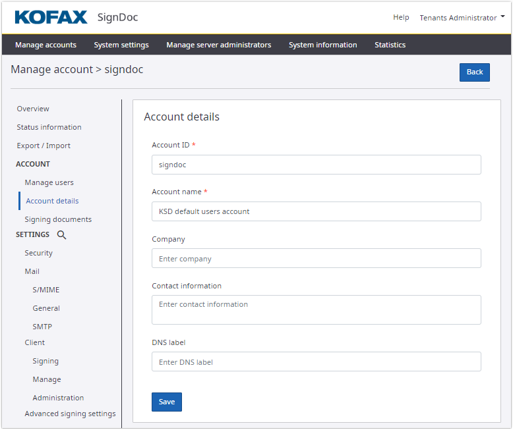This screenshot has width=513, height=430.
Task: Open System information menu item
Action: click(x=322, y=45)
